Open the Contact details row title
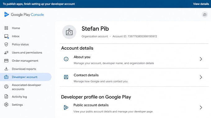Screen dimensions: 211x118 [x=86, y=75]
